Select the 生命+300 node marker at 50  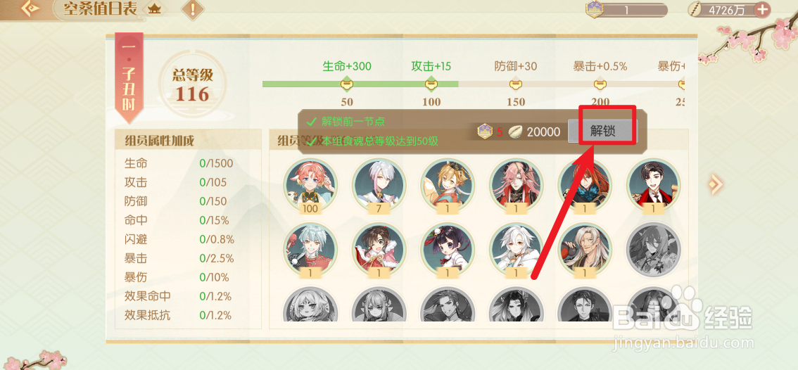[346, 84]
